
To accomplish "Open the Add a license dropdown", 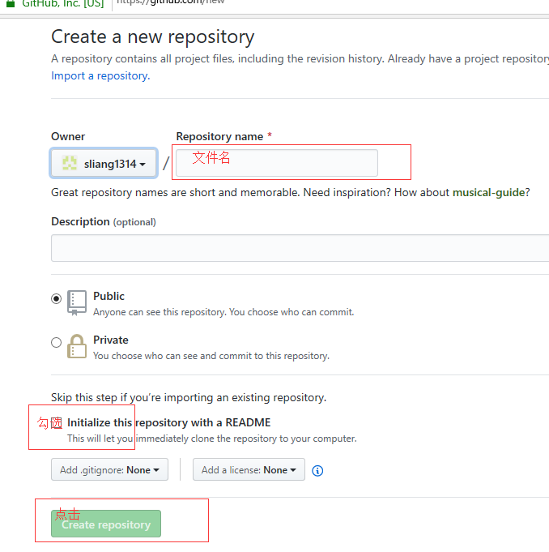I will [249, 469].
